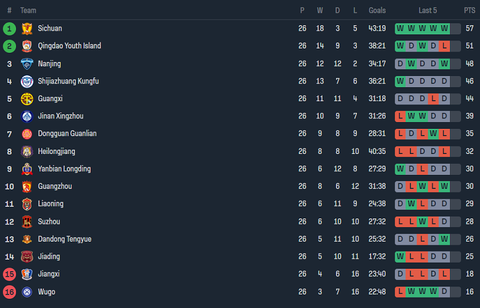The height and width of the screenshot is (308, 480).
Task: Click the Sichuan team crest icon
Action: tap(26, 28)
